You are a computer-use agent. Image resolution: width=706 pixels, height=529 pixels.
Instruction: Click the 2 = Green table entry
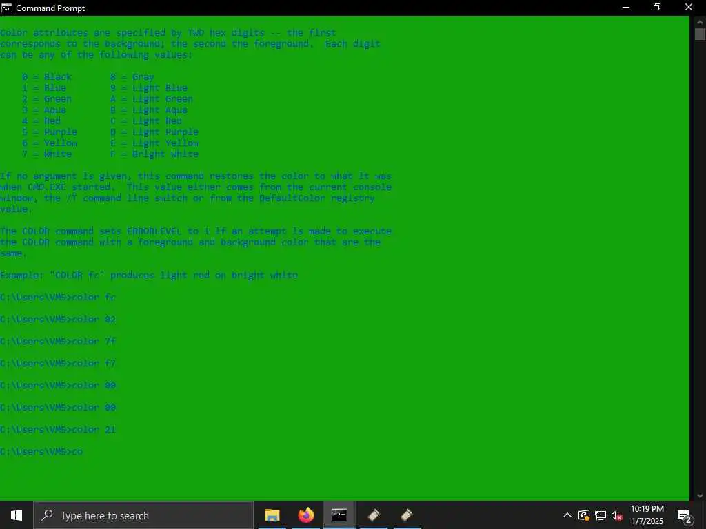(47, 98)
